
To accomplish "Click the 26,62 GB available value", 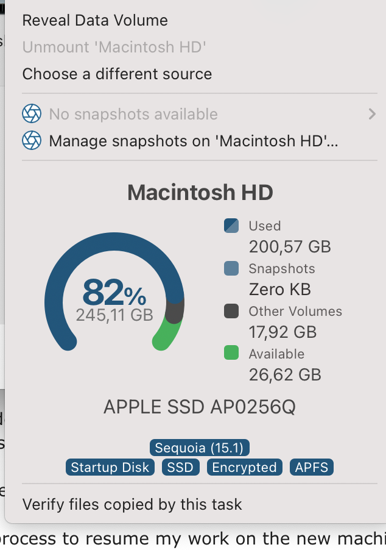I will click(x=285, y=374).
